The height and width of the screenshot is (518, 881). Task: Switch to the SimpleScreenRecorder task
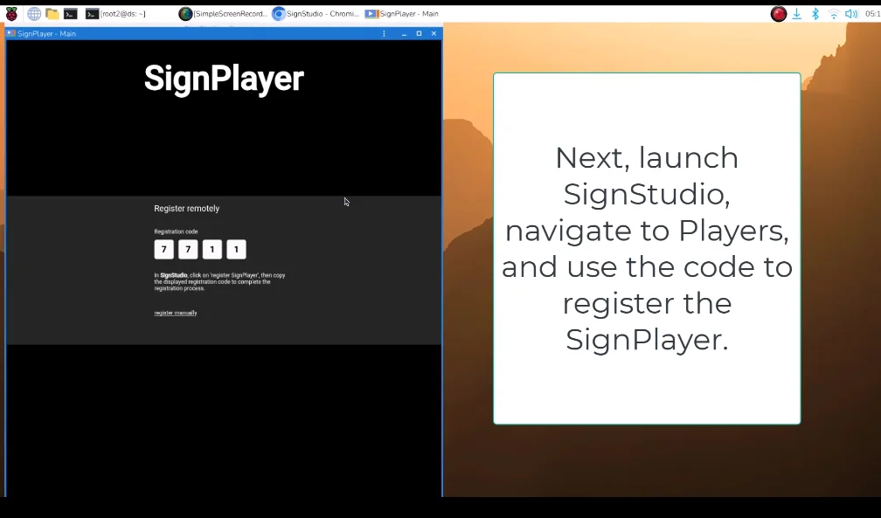(x=223, y=14)
